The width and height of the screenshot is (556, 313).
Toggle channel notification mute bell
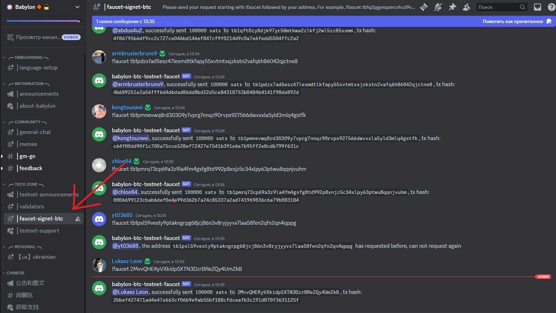tap(438, 7)
